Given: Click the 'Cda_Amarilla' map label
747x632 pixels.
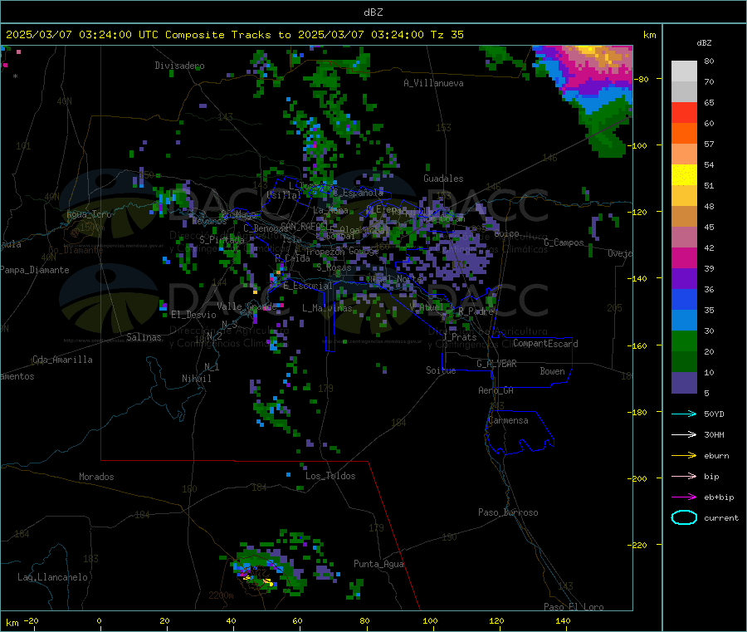Looking at the screenshot, I should click(62, 360).
